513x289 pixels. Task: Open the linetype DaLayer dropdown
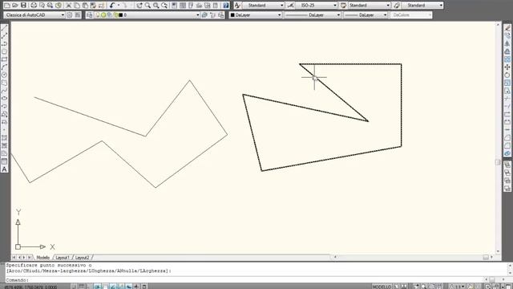click(313, 15)
